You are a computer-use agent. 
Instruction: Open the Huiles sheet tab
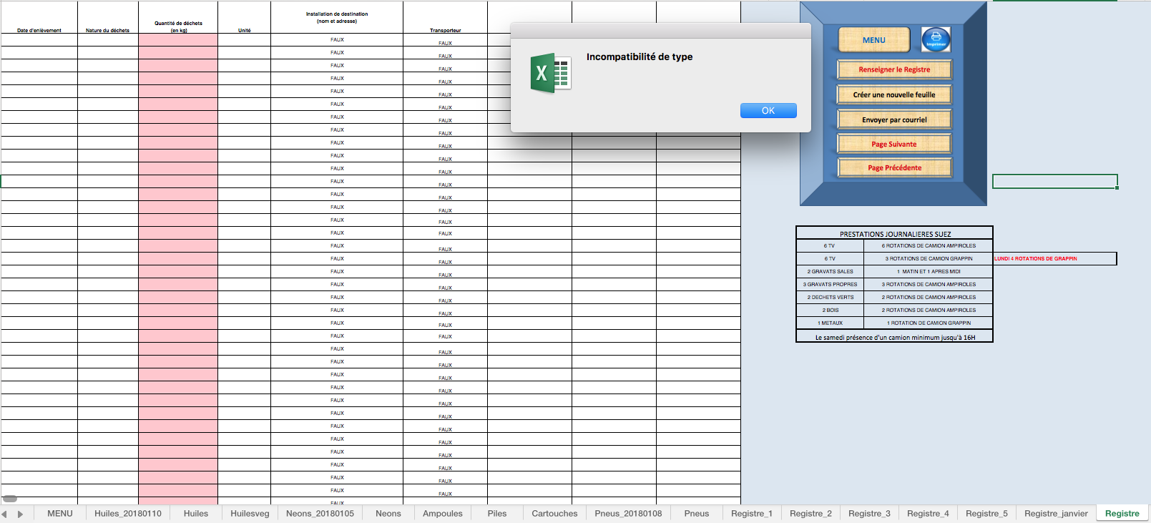coord(196,514)
